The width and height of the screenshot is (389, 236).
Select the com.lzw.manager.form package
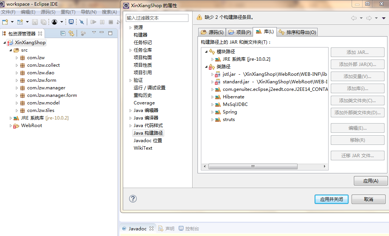tap(52, 95)
